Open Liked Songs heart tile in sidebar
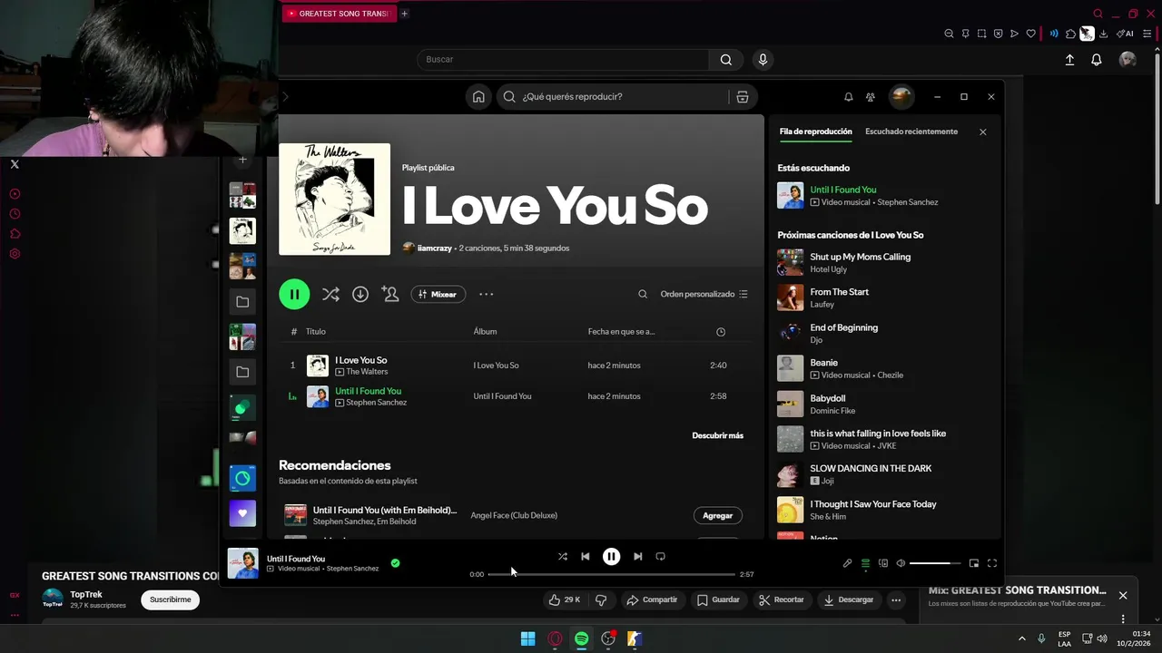The height and width of the screenshot is (653, 1162). 242,513
